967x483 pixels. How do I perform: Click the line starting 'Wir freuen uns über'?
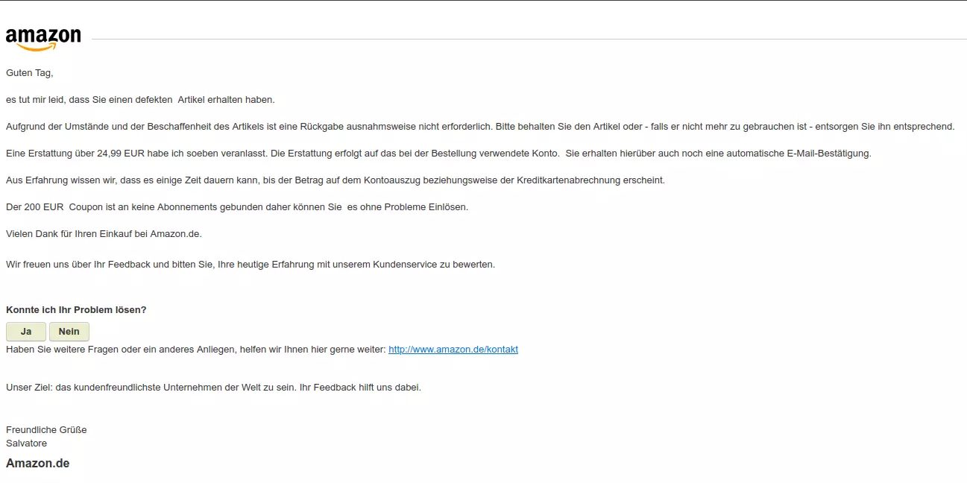point(251,265)
